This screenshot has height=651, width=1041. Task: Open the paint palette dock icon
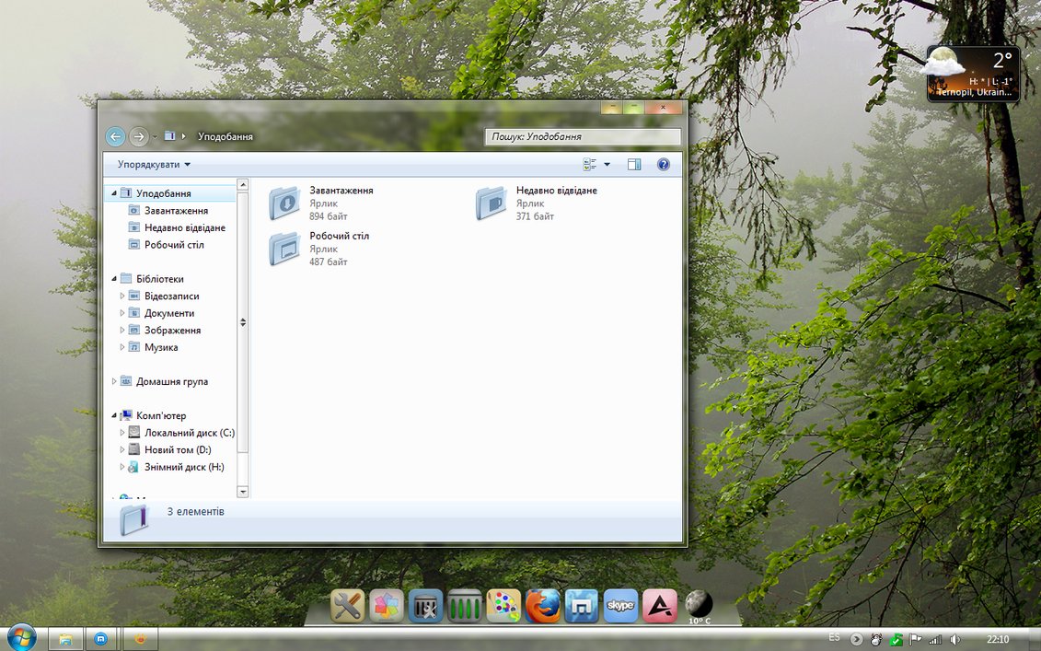coord(503,606)
